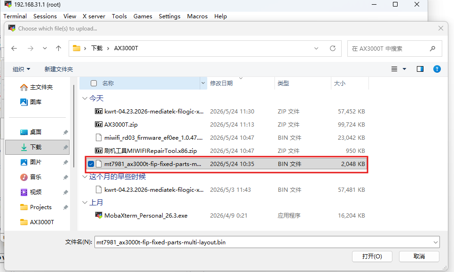Go back with the left arrow
The height and width of the screenshot is (272, 454).
(x=14, y=49)
